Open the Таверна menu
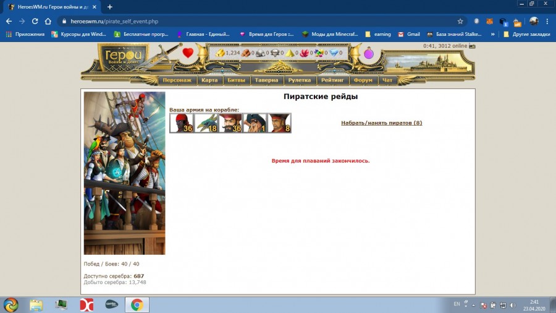The height and width of the screenshot is (313, 556). pyautogui.click(x=266, y=80)
